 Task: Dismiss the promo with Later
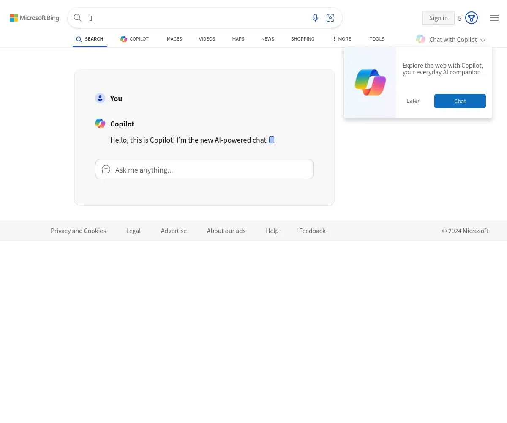(x=413, y=101)
